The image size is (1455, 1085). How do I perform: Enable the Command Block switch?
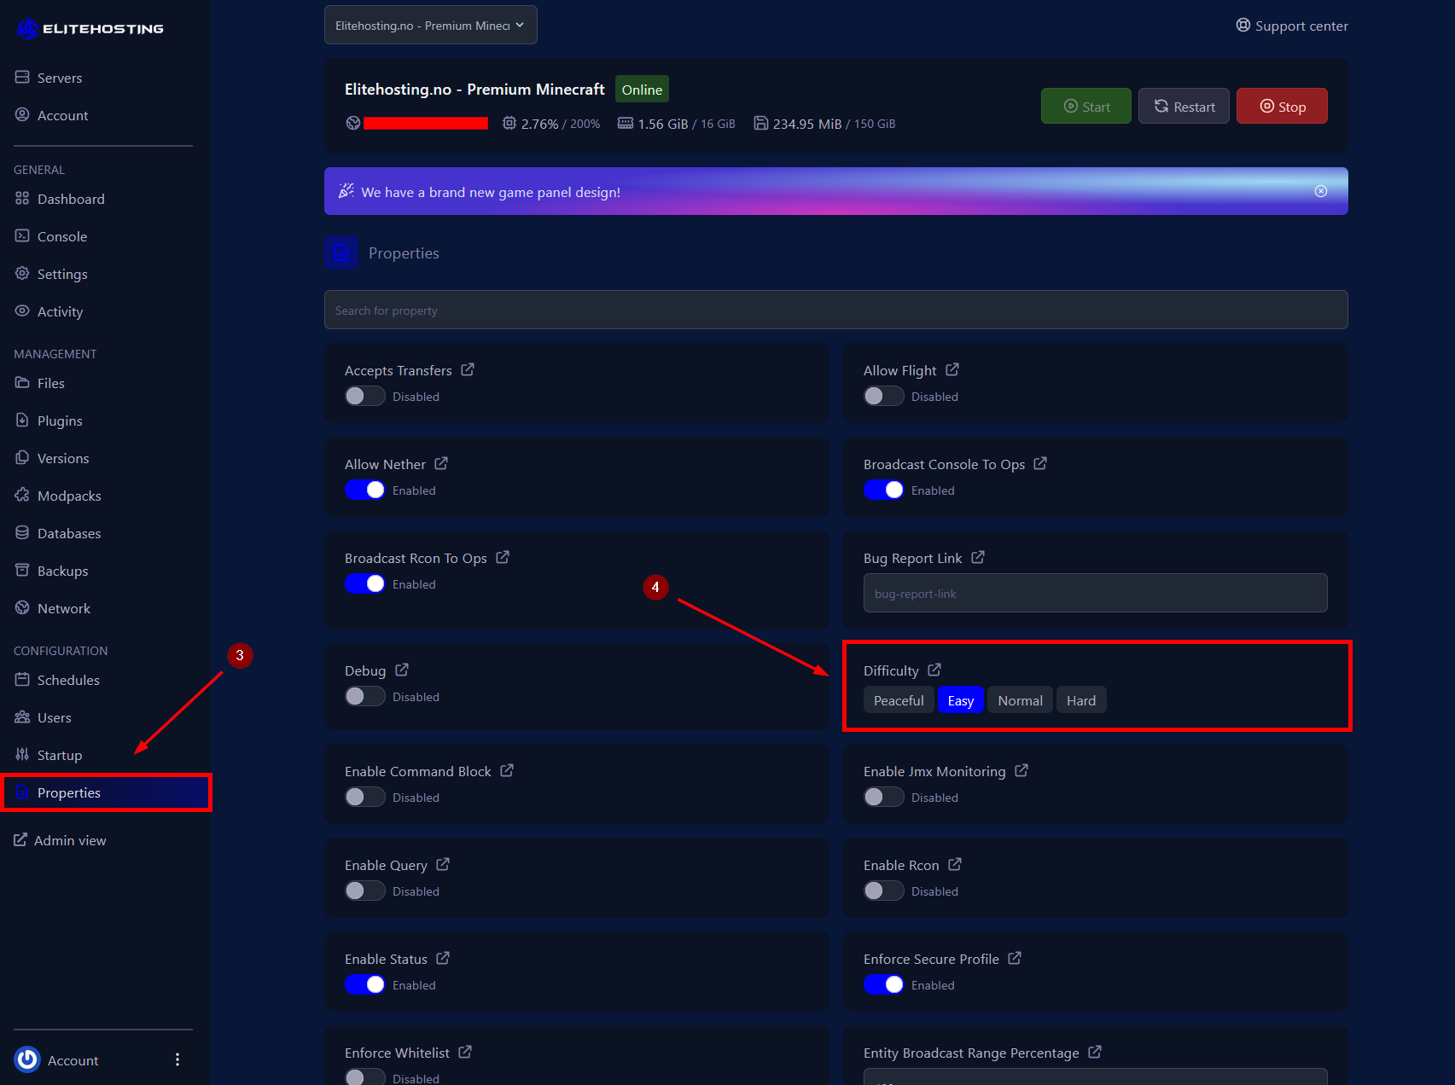[365, 797]
